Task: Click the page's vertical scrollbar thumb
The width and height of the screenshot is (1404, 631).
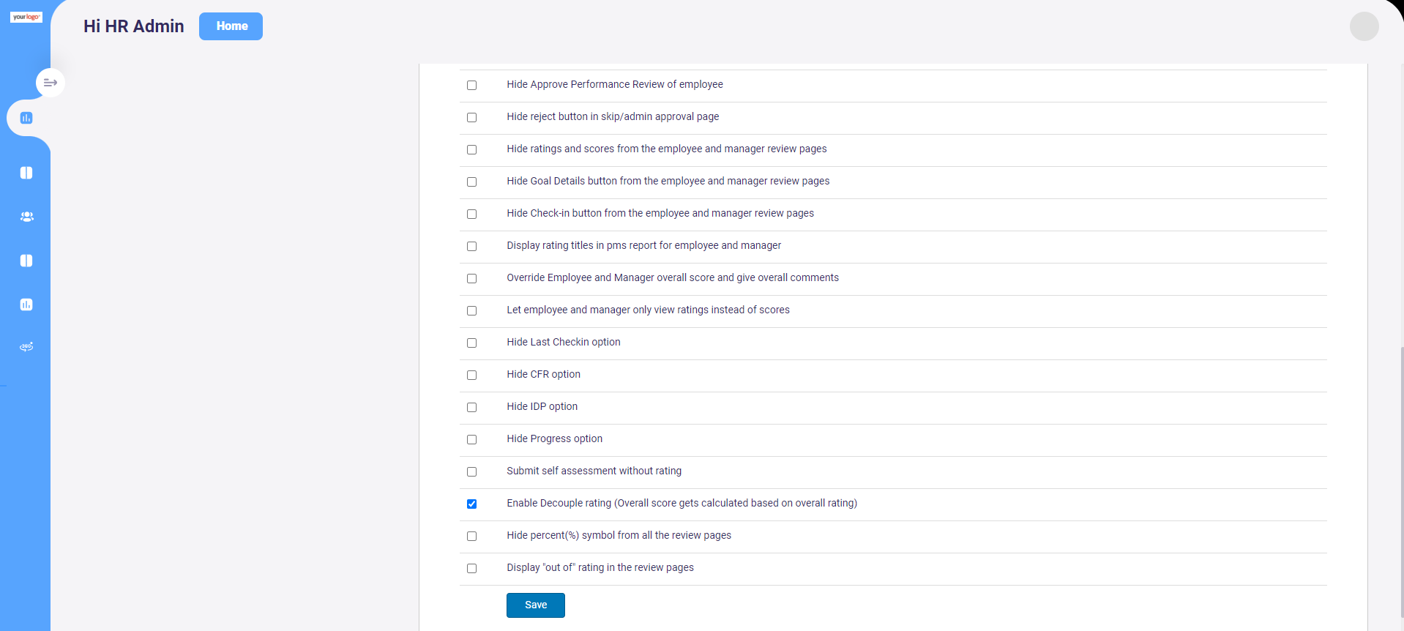Action: click(x=1402, y=483)
